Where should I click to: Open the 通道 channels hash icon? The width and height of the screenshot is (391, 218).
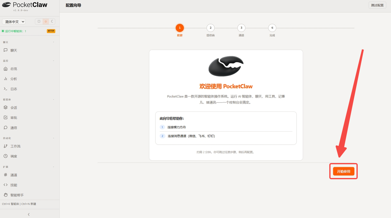coord(5,175)
